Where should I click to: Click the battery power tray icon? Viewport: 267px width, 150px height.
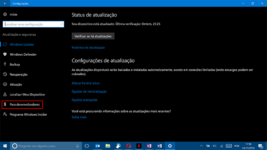click(x=208, y=146)
